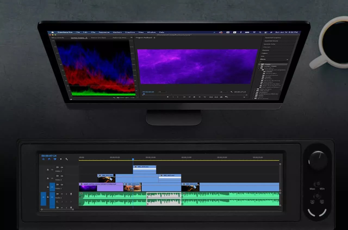348x230 pixels.
Task: Toggle the timeline Snap magnet icon
Action: click(49, 159)
